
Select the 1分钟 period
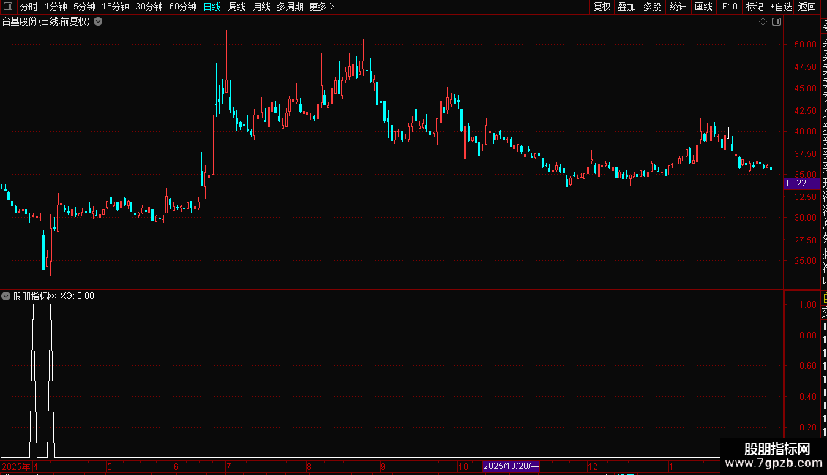coord(56,7)
